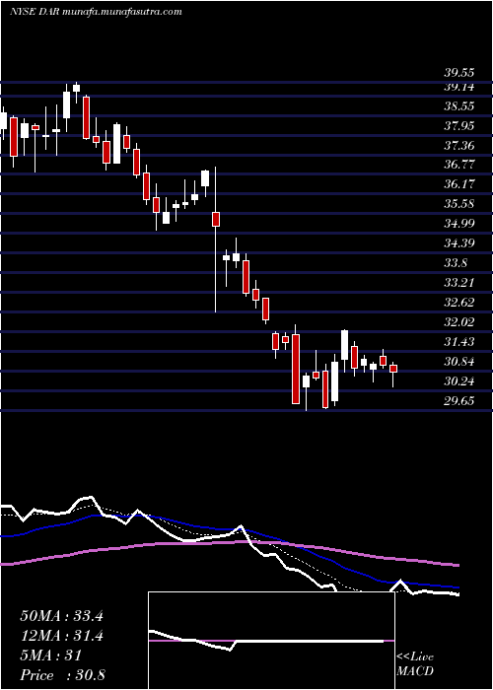Click the 38.55 price label
The image size is (493, 690).
458,106
